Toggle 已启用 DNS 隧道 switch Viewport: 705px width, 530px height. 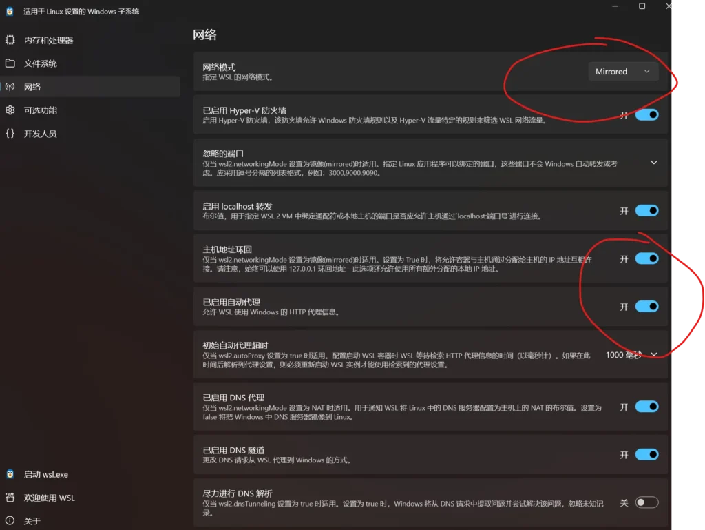pyautogui.click(x=646, y=454)
